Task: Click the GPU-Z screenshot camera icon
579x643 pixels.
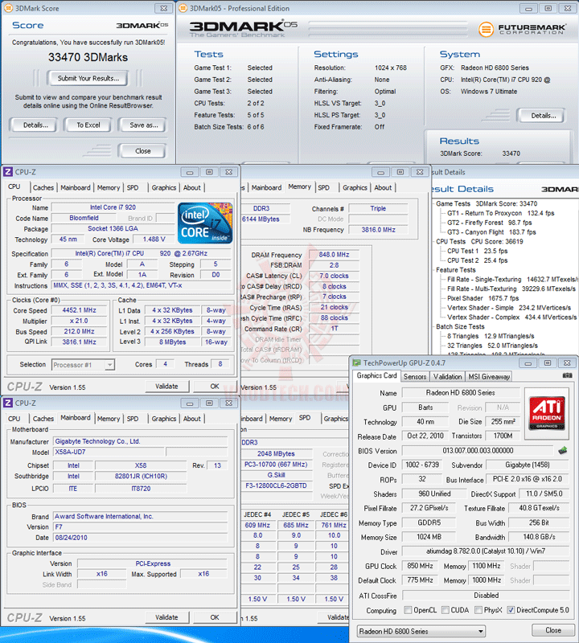Action: click(567, 375)
